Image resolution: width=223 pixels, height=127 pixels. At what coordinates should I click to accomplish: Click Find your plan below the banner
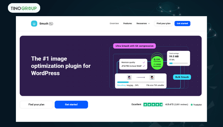coord(36,104)
